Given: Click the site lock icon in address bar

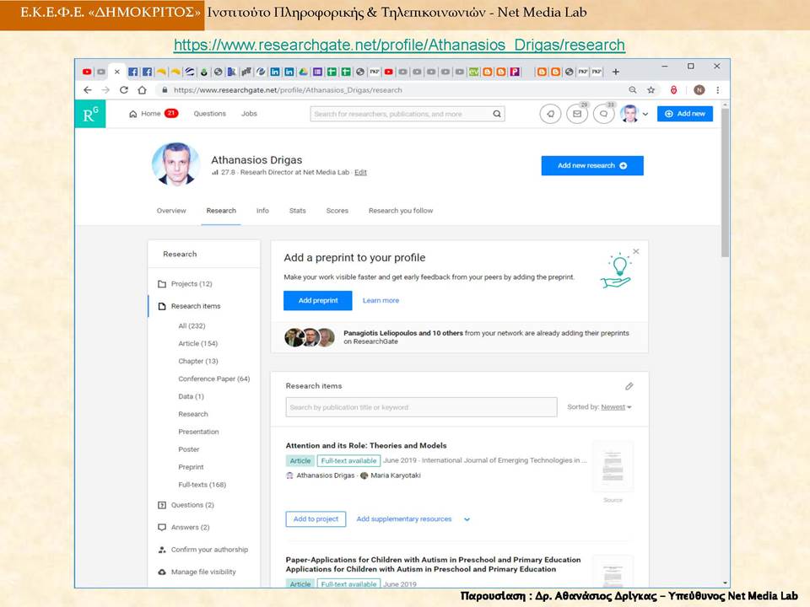Looking at the screenshot, I should (165, 90).
